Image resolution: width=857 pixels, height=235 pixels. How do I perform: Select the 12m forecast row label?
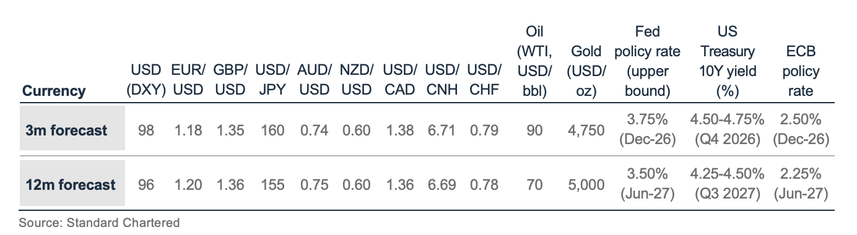pos(71,184)
